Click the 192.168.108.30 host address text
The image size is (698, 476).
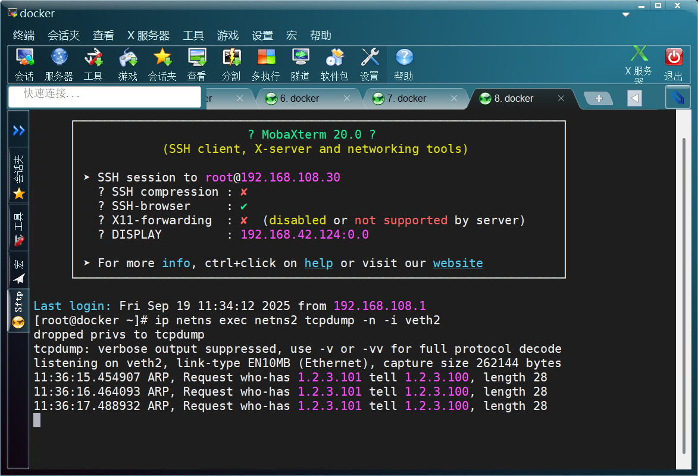point(290,177)
